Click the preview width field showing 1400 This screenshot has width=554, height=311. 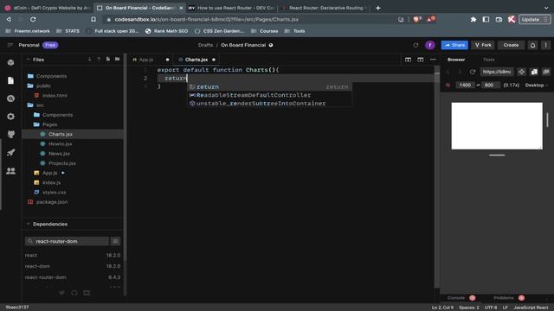[x=465, y=86]
